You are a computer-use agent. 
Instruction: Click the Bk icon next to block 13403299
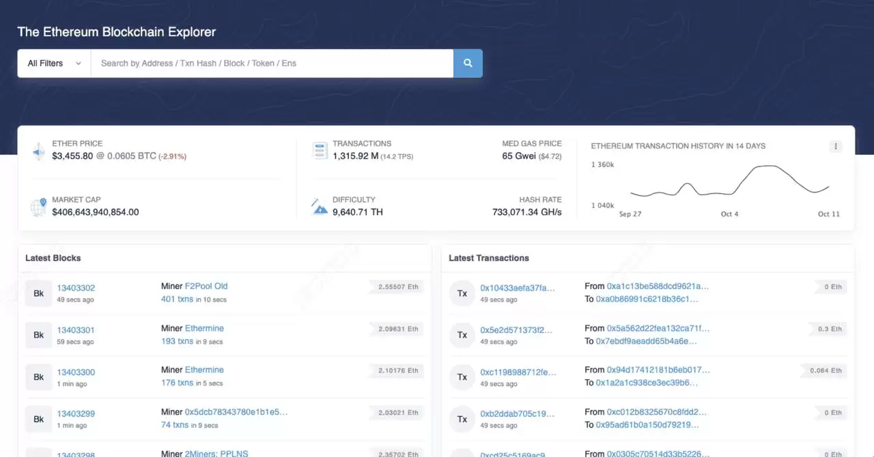39,419
